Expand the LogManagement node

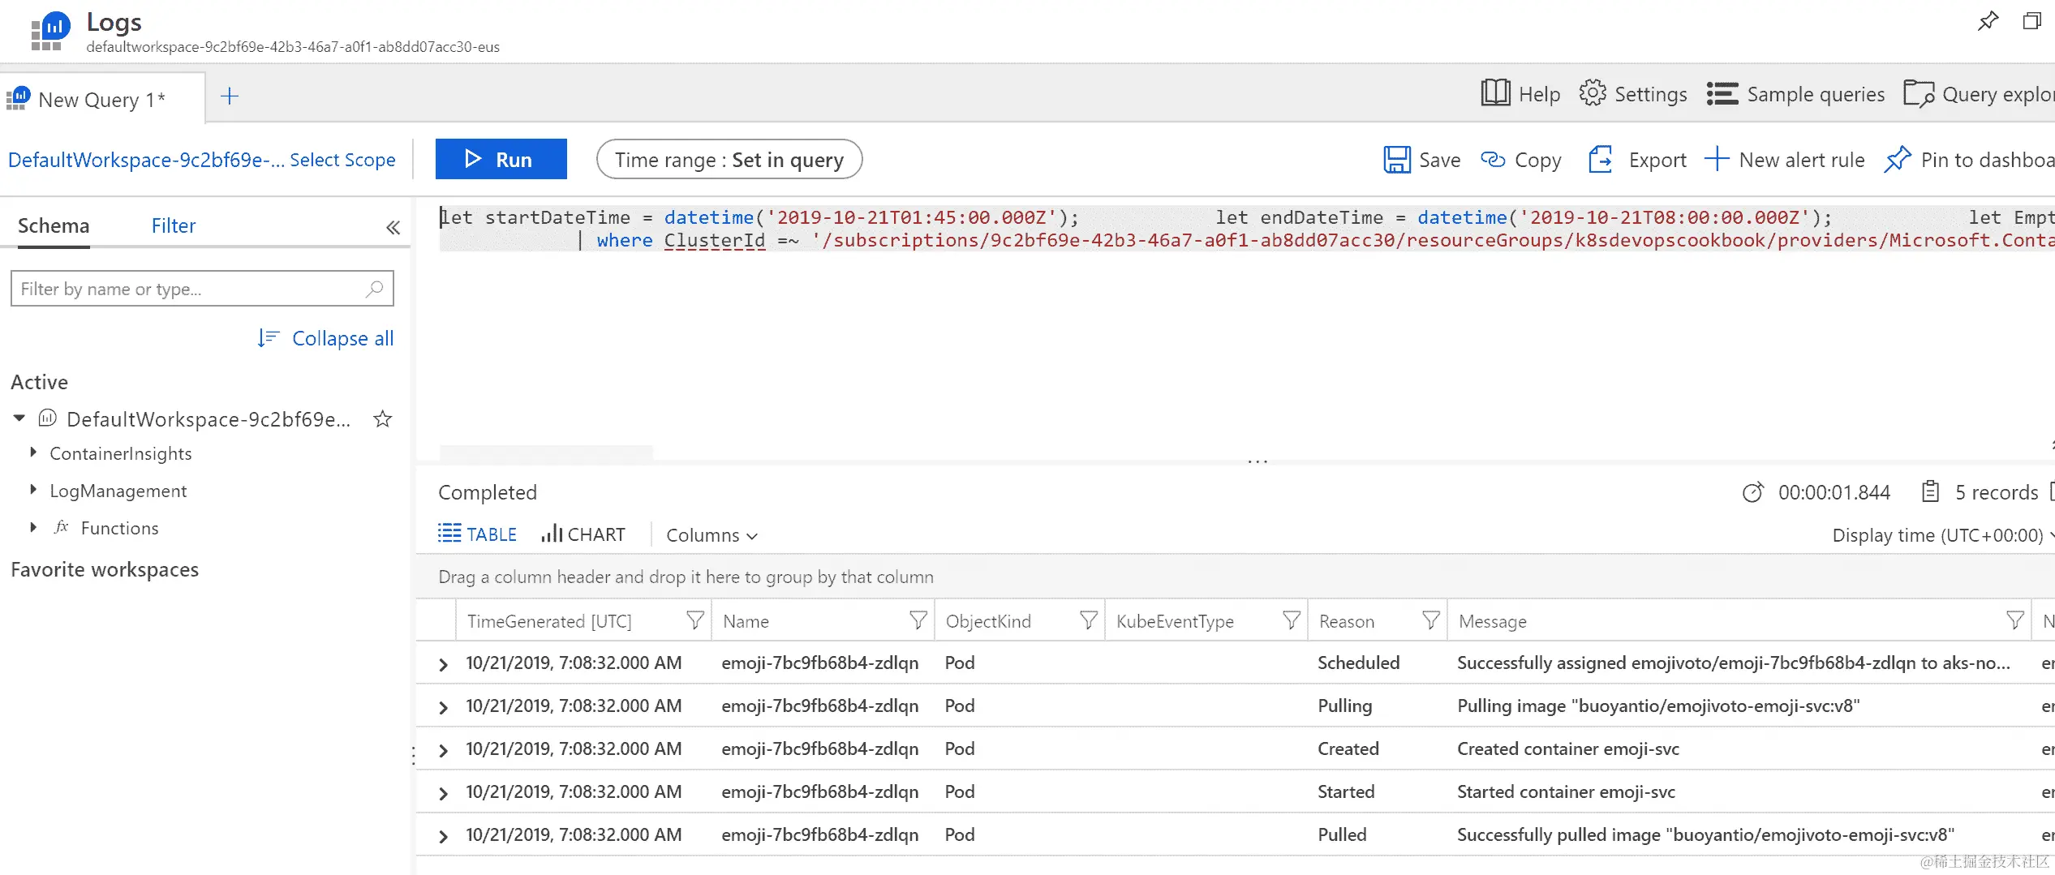[x=33, y=490]
